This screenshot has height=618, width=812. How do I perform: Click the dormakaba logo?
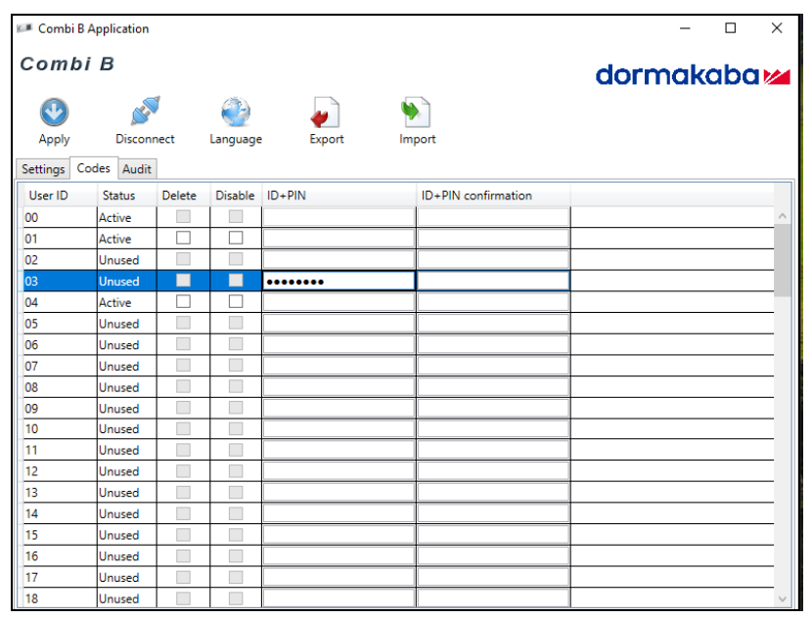[692, 75]
